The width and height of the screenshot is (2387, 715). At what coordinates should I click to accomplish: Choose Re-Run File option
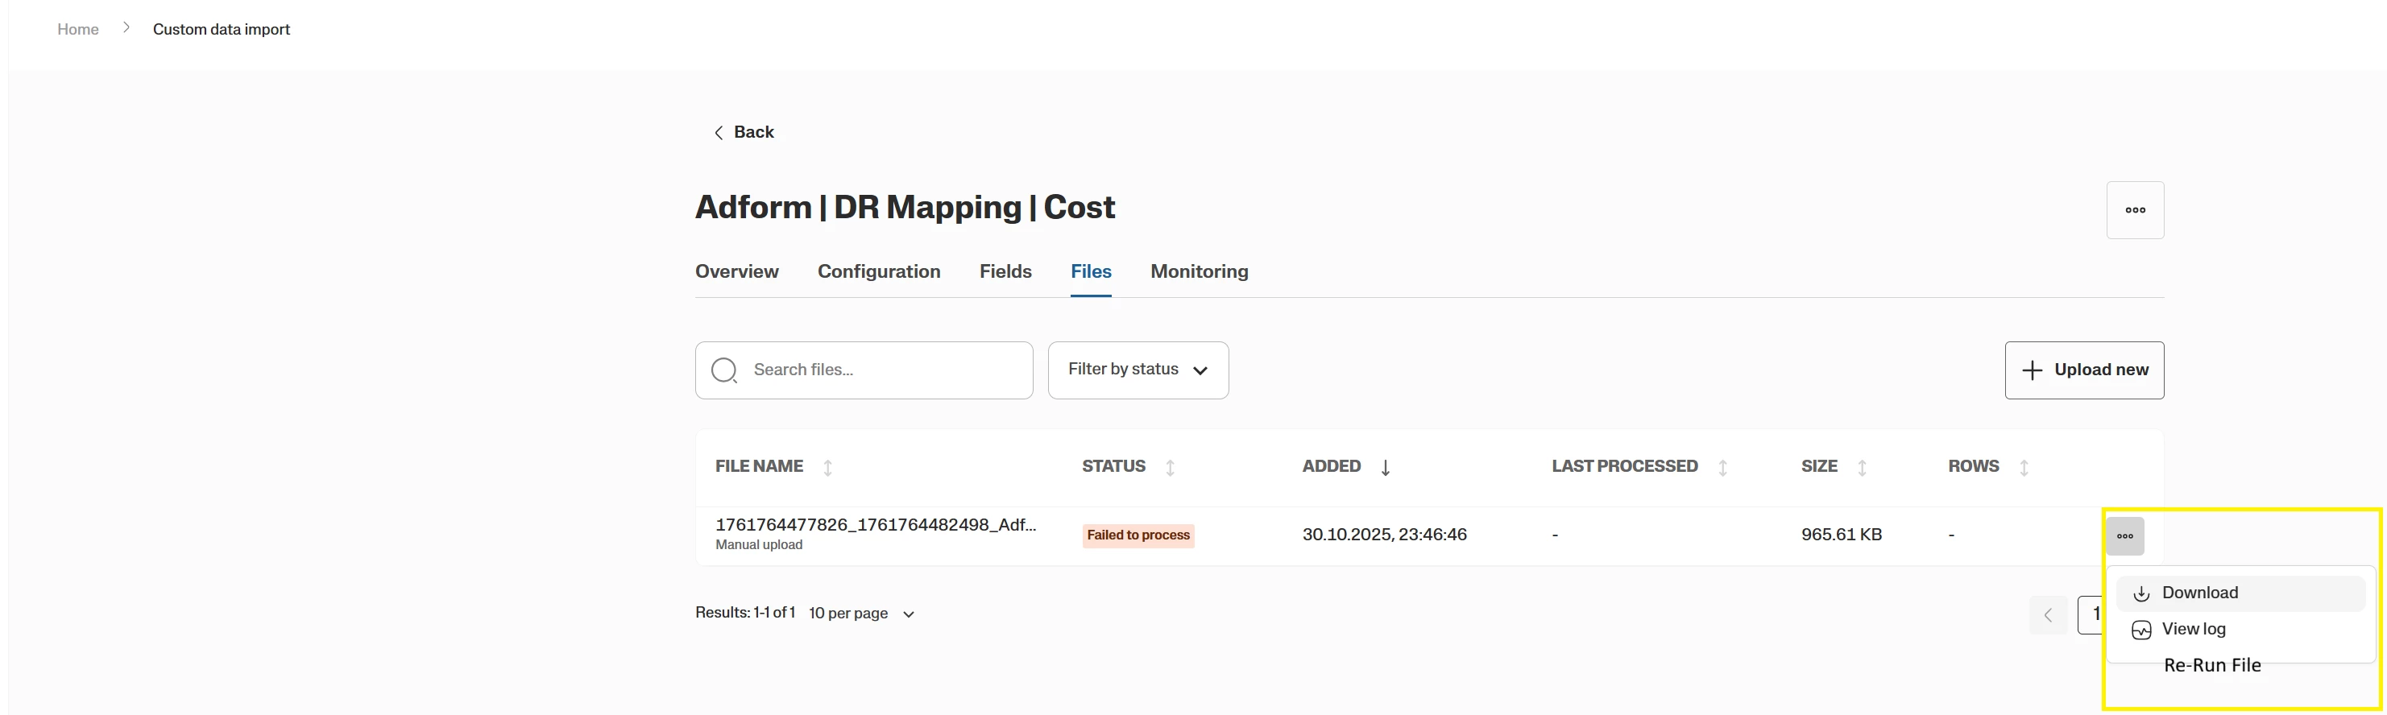click(2212, 665)
